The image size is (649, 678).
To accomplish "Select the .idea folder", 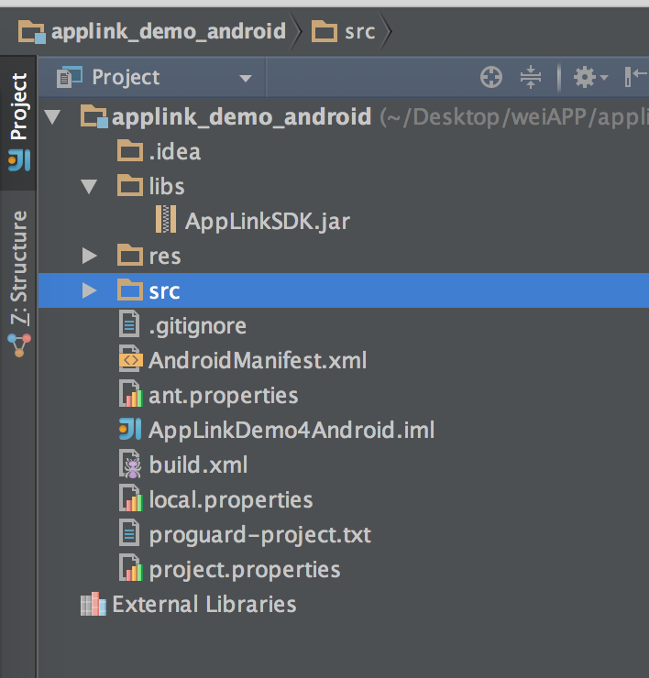I will (174, 152).
